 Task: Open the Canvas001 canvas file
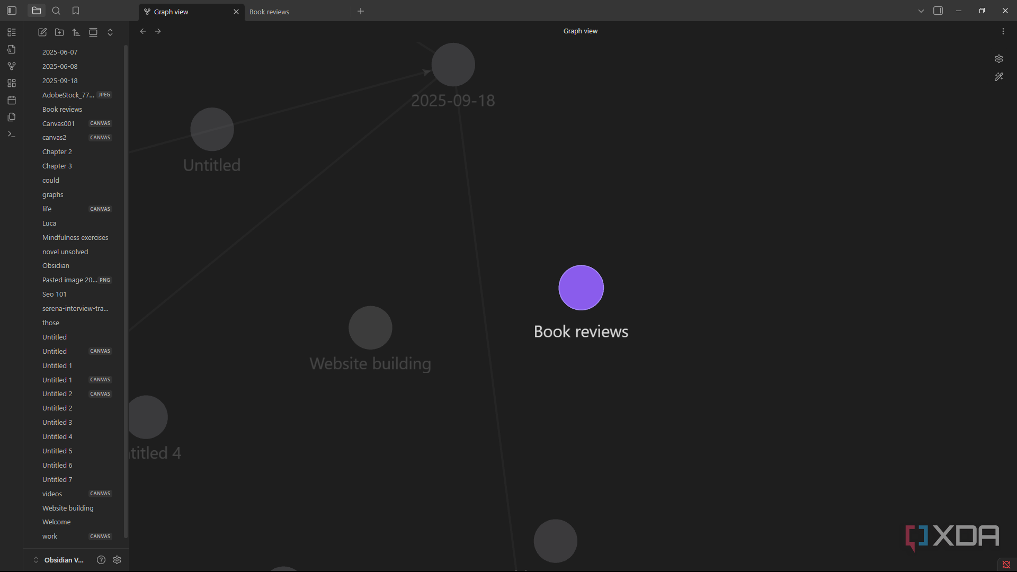pyautogui.click(x=76, y=123)
